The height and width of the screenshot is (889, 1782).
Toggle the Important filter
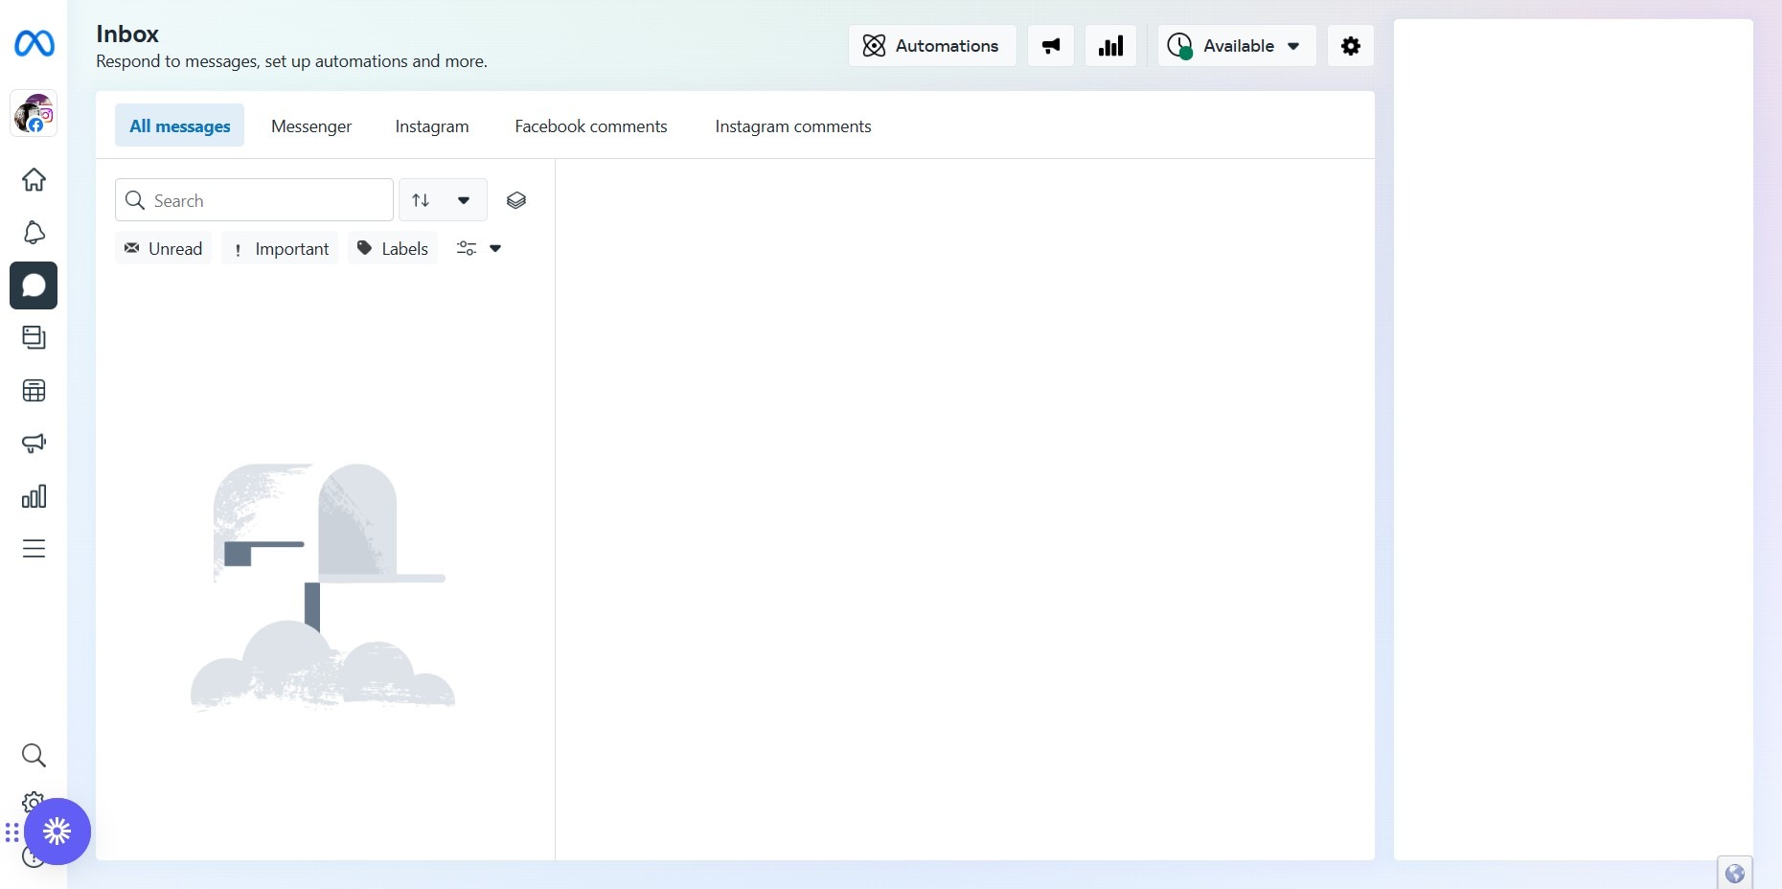pos(281,249)
